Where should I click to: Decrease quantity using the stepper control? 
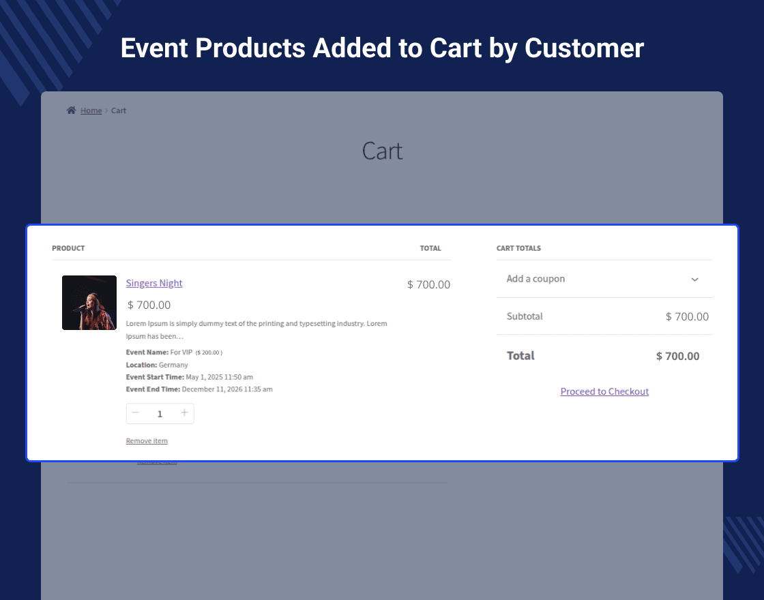(135, 413)
